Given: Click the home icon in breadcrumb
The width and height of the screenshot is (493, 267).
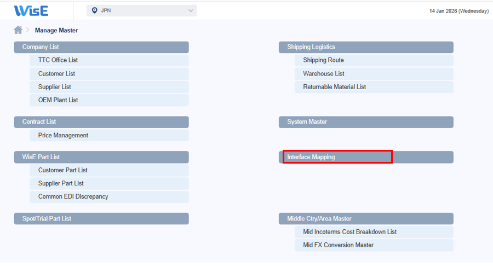Looking at the screenshot, I should (x=18, y=30).
